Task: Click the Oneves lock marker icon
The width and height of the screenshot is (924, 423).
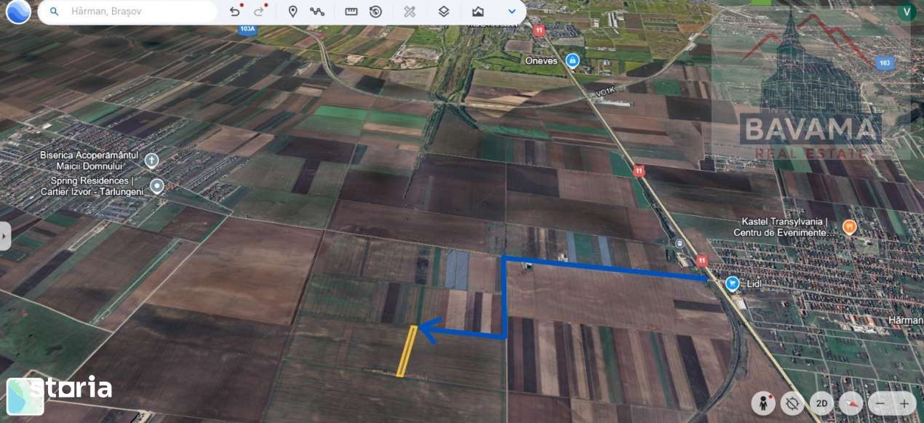Action: tap(573, 60)
